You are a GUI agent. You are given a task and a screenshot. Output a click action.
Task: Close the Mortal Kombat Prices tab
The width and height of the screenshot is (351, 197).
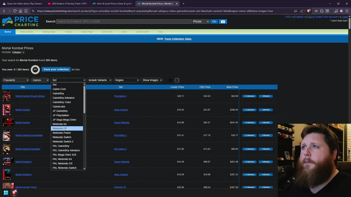click(x=177, y=4)
